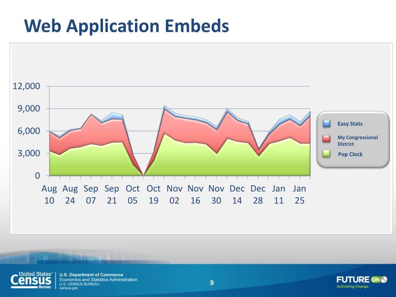Image resolution: width=396 pixels, height=297 pixels.
Task: Select the My Congressional District legend label
Action: 358,141
